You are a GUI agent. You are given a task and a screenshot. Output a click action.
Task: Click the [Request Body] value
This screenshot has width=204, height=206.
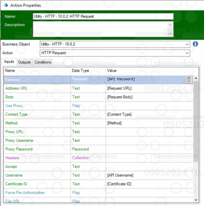click(120, 97)
